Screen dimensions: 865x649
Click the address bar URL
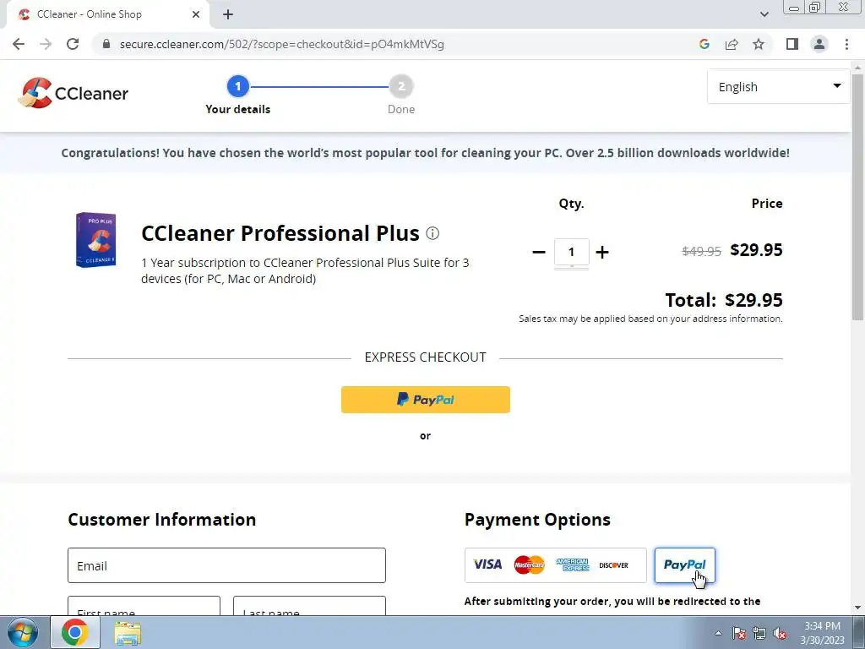click(282, 44)
